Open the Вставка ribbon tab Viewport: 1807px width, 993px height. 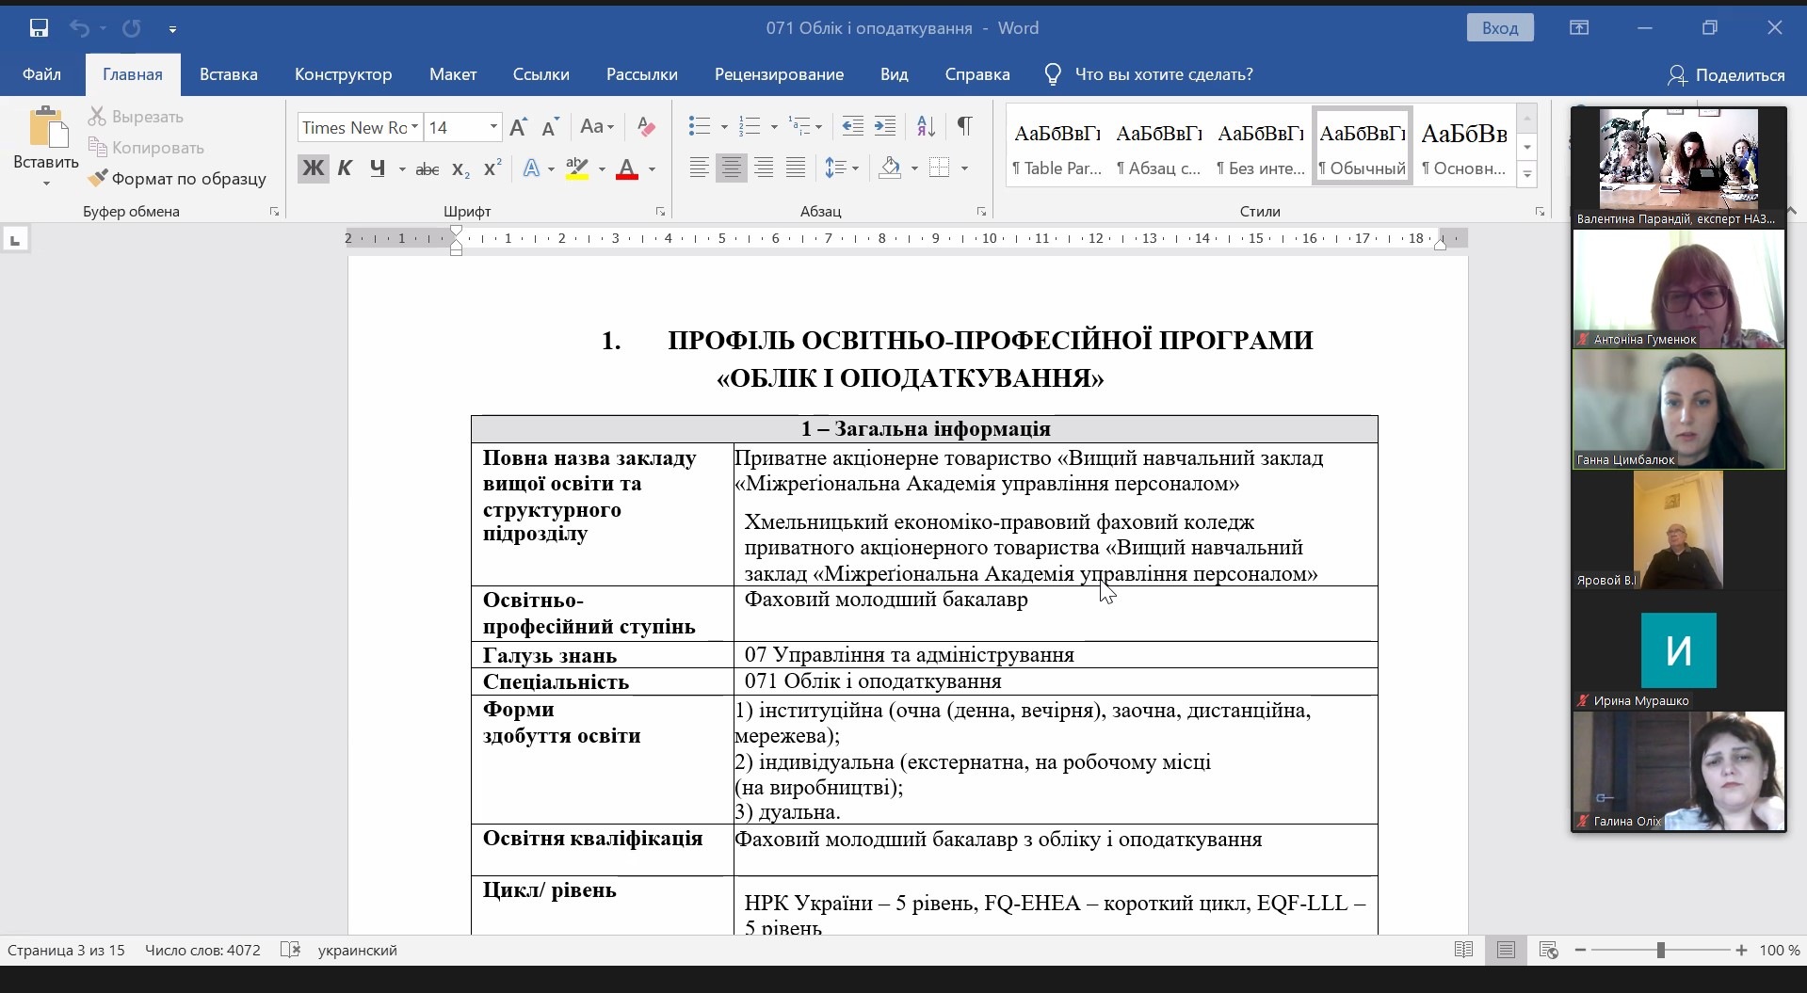click(228, 74)
